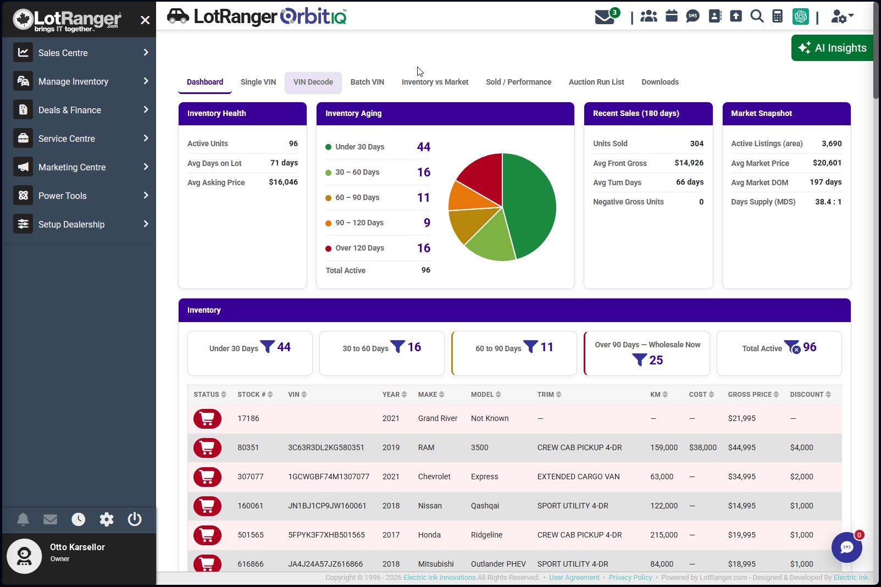Image resolution: width=881 pixels, height=587 pixels.
Task: Sort the table by STOCK # column
Action: click(255, 395)
